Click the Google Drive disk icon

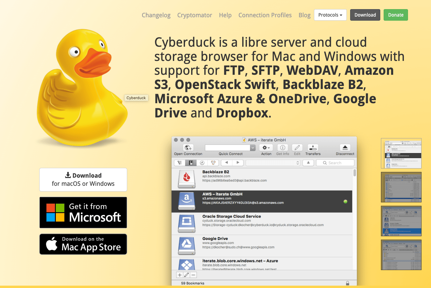[x=187, y=246]
